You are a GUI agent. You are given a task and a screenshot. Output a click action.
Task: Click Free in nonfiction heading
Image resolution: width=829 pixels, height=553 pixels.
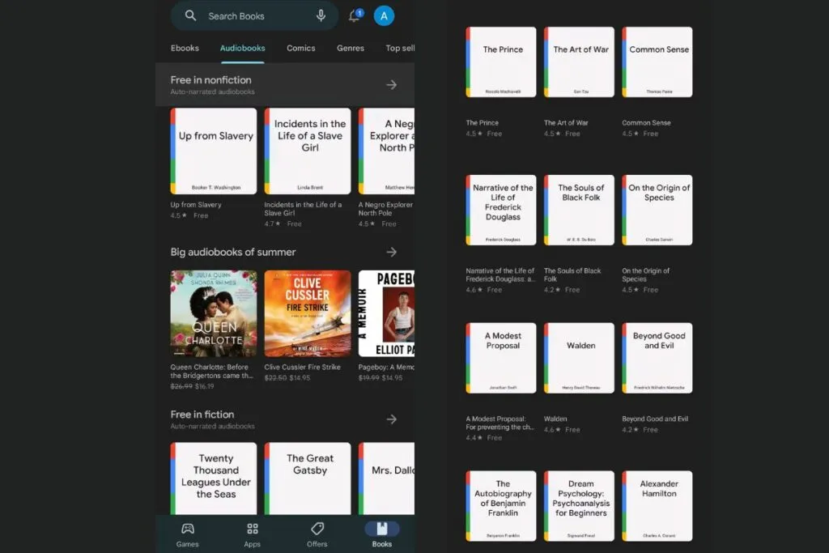[x=211, y=80]
